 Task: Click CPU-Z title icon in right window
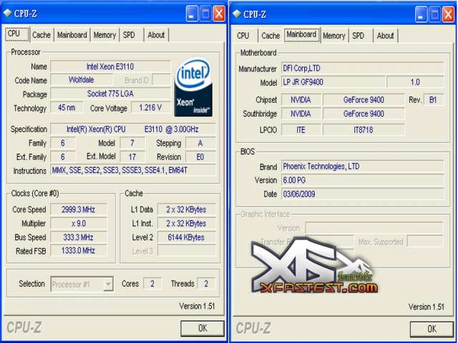tap(237, 14)
